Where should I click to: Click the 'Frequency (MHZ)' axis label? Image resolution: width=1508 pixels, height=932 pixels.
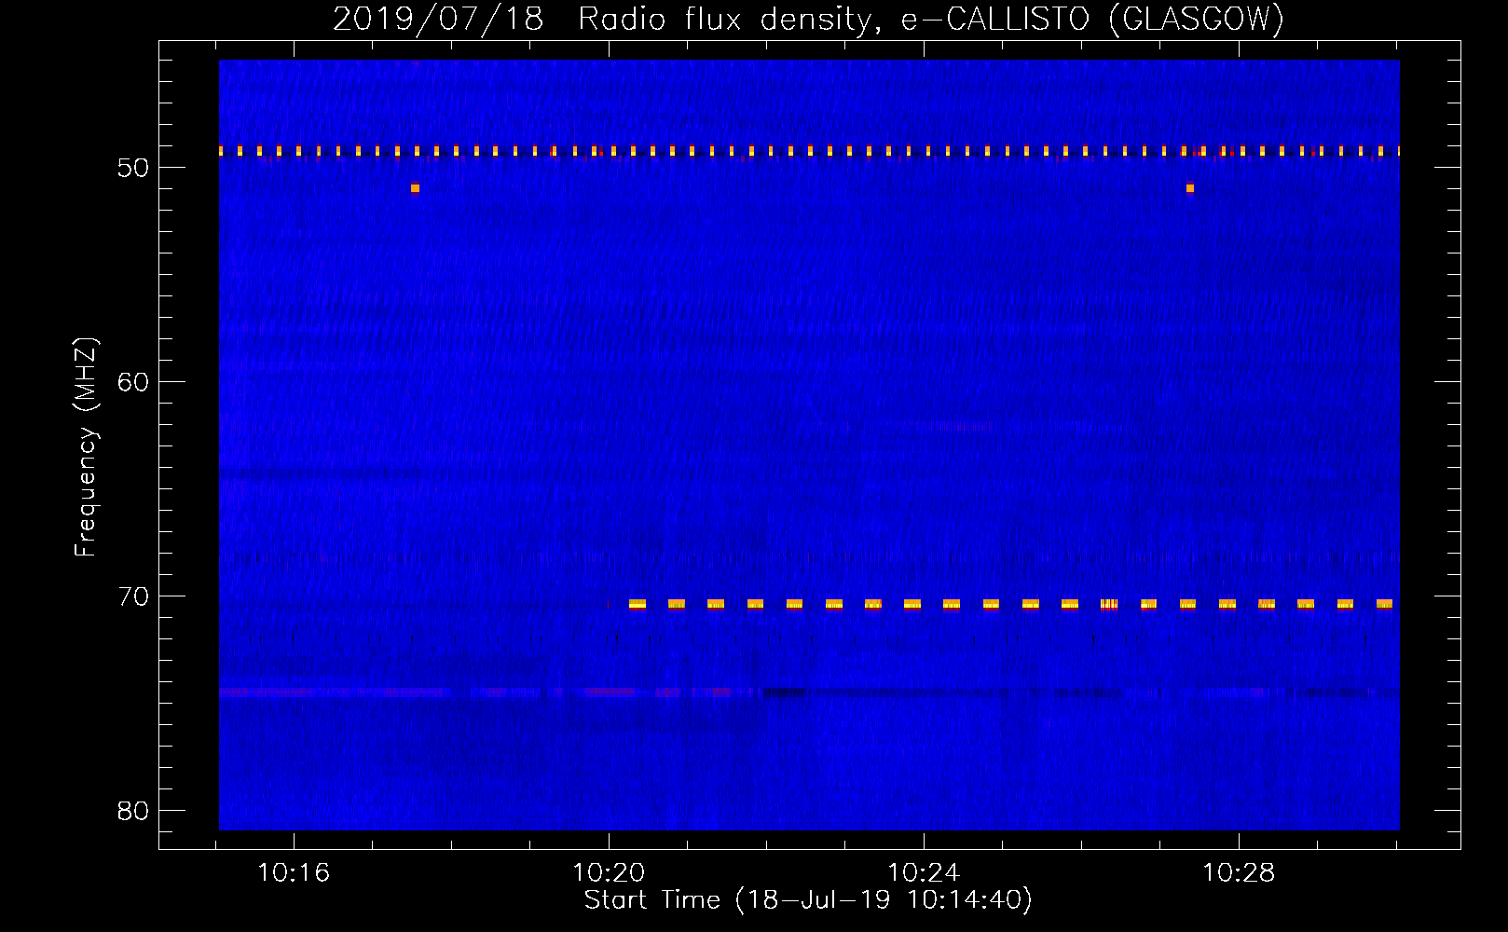click(x=86, y=447)
